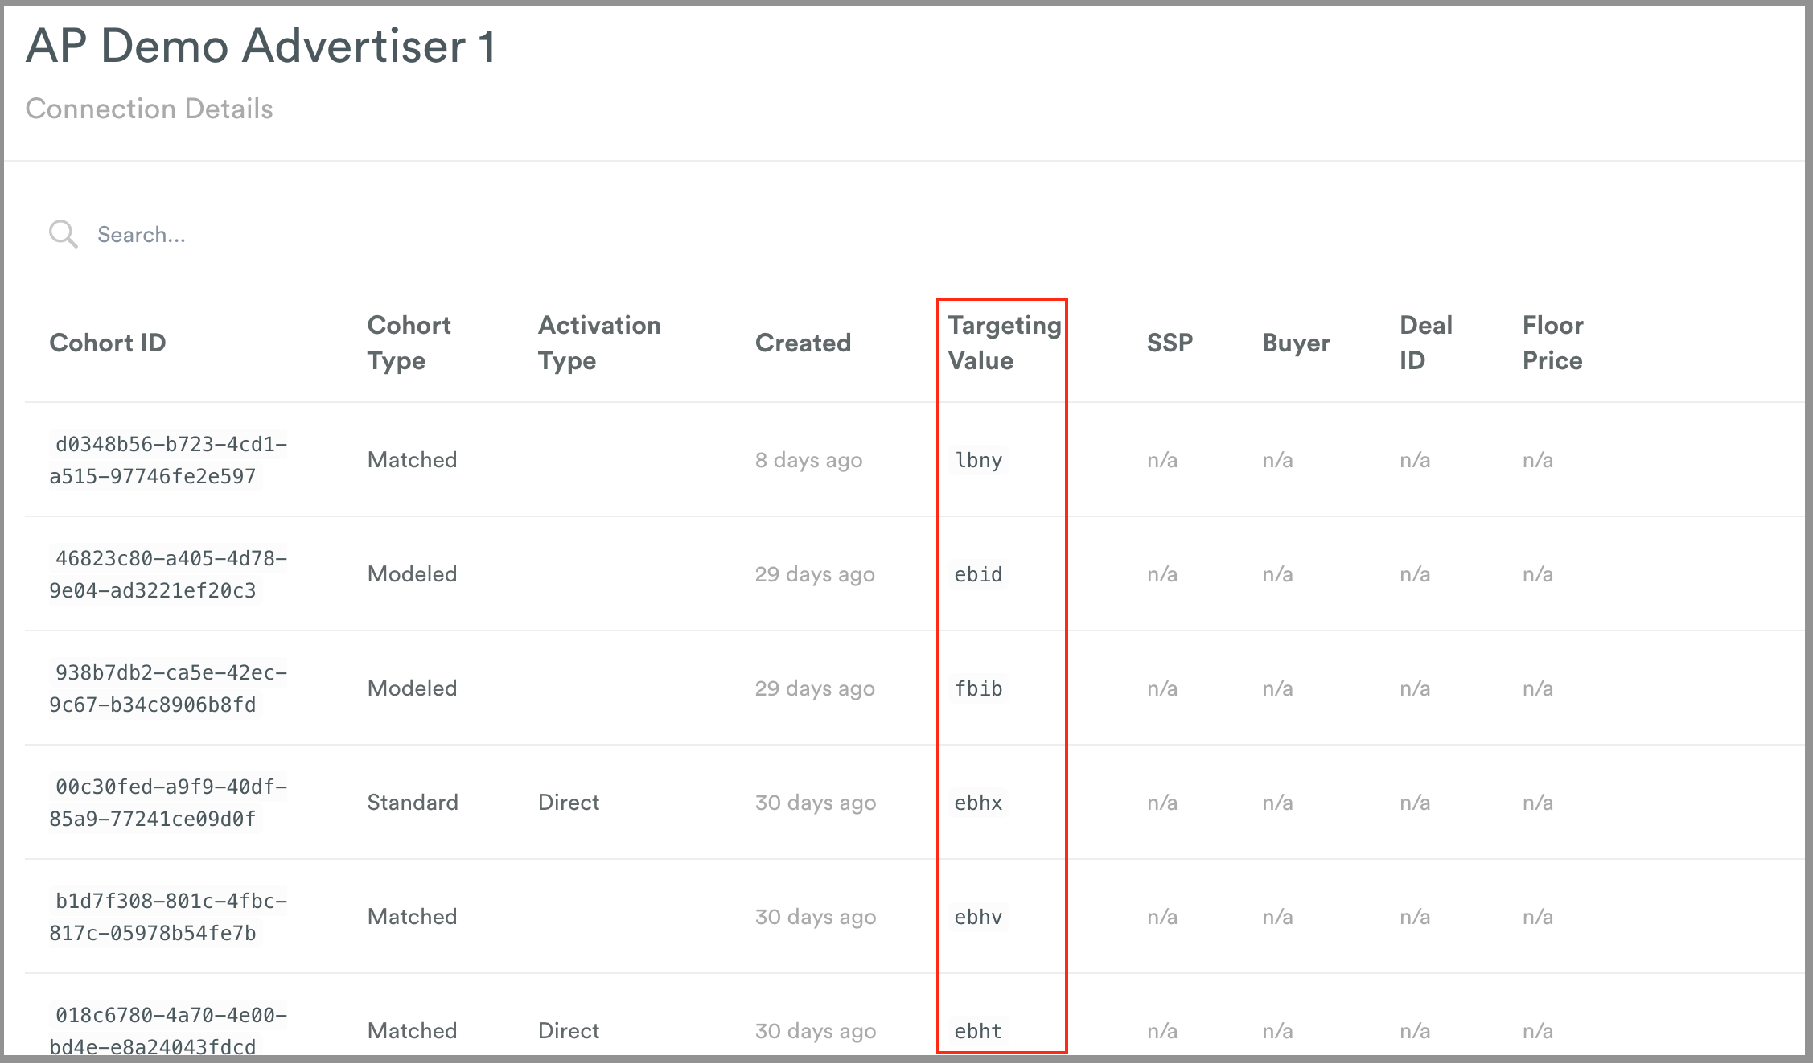
Task: Click the search magnifier icon
Action: pos(63,234)
